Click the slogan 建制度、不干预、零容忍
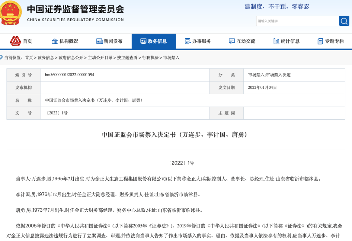352x241 pixels. (x=277, y=7)
